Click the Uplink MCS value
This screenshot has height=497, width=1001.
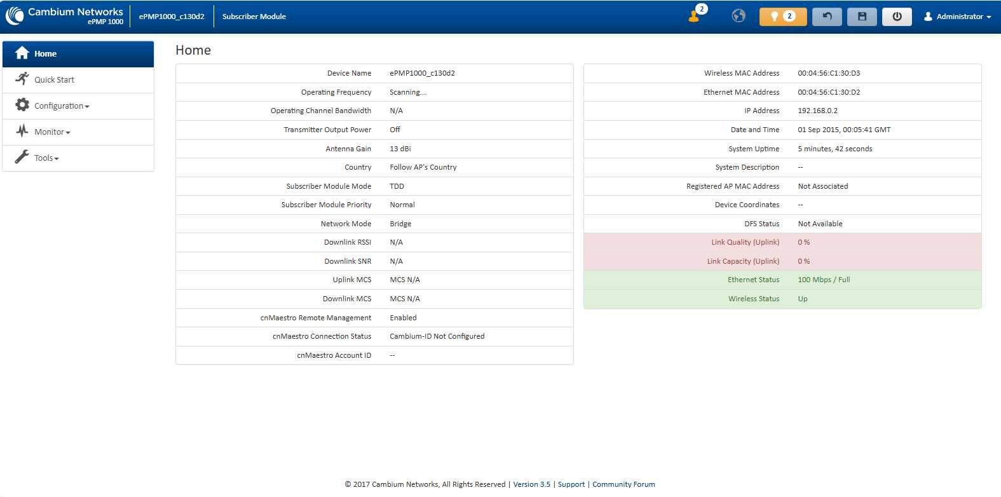[405, 280]
